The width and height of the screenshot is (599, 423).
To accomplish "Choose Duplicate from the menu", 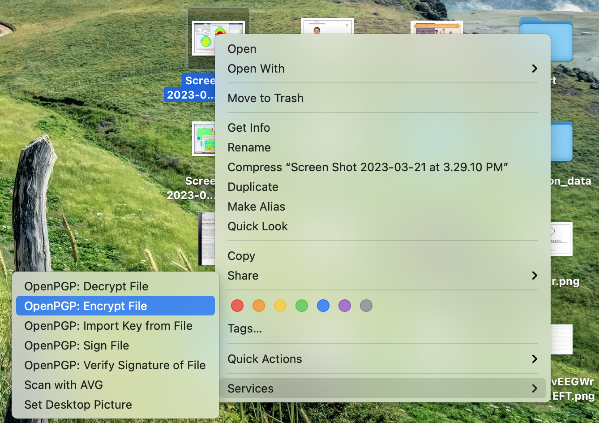I will click(383, 187).
